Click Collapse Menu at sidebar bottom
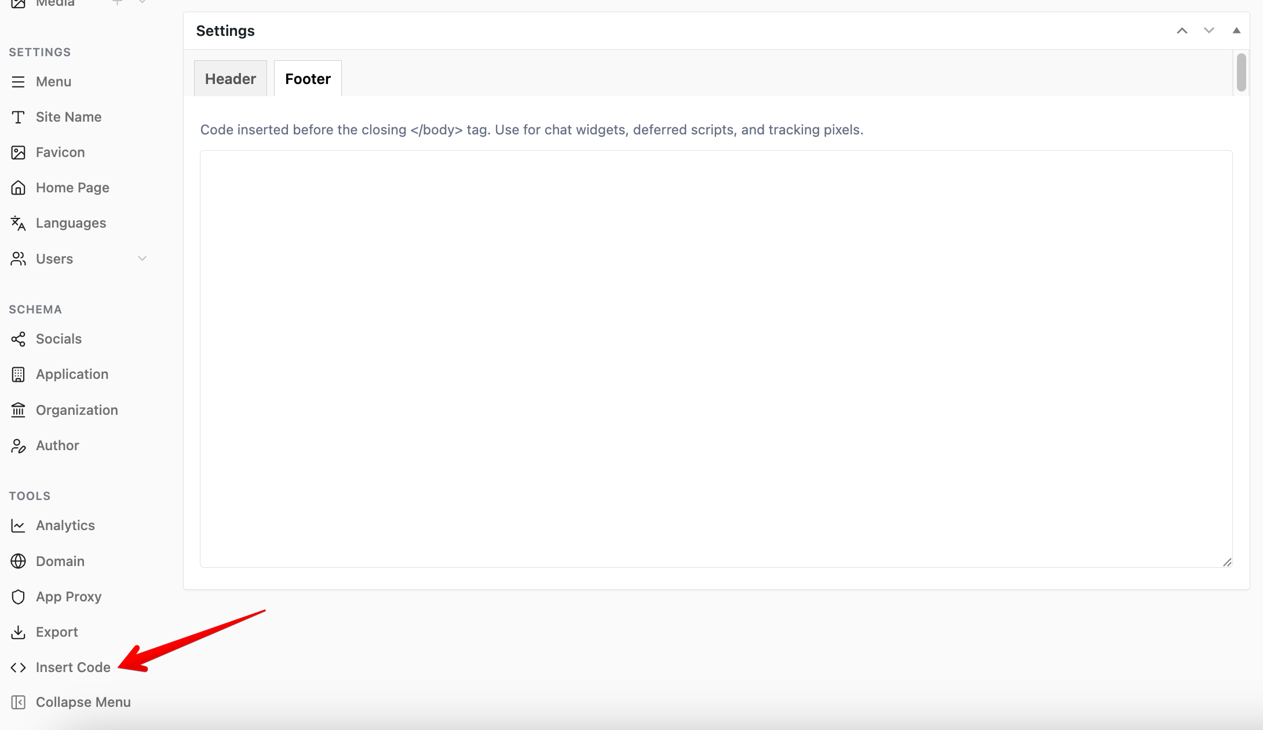Screen dimensions: 1263x730 coord(83,702)
